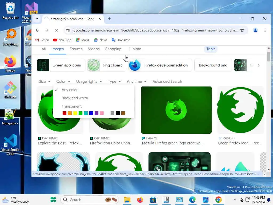Close the firefox green neon icon tab

pyautogui.click(x=100, y=19)
